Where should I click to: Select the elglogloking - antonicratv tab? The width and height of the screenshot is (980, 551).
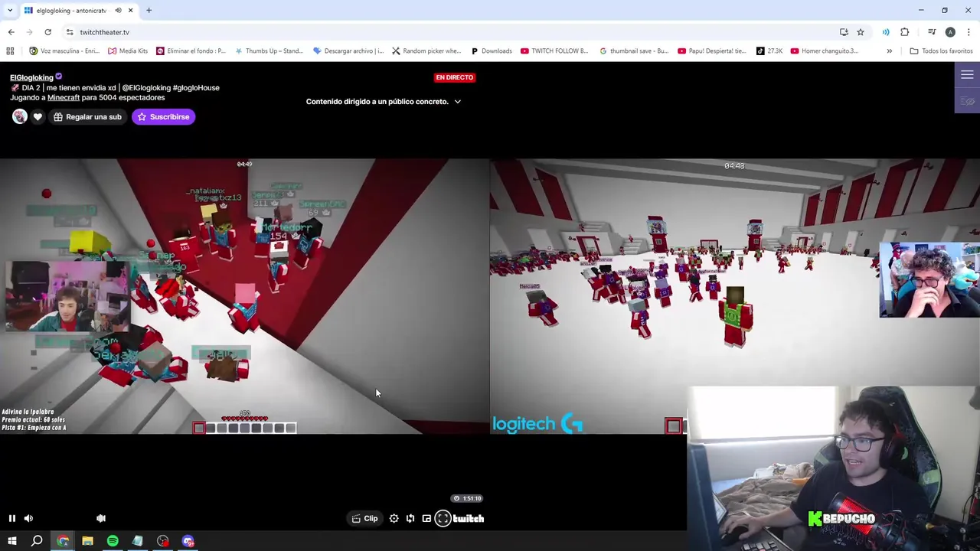tap(70, 11)
